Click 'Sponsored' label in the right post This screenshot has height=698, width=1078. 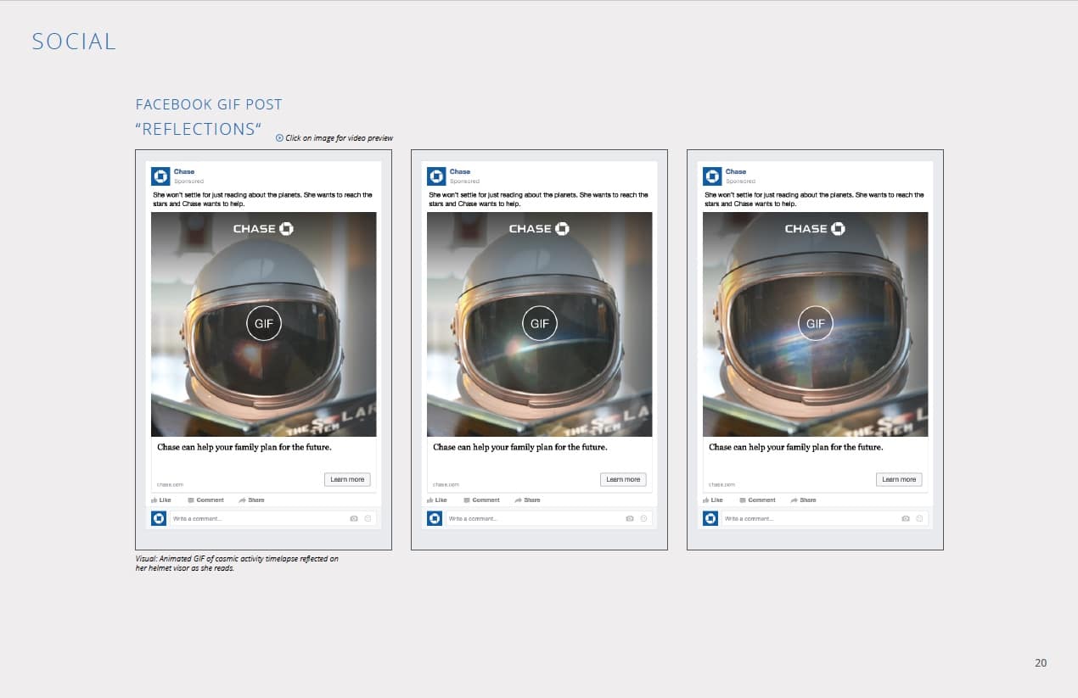pyautogui.click(x=740, y=181)
